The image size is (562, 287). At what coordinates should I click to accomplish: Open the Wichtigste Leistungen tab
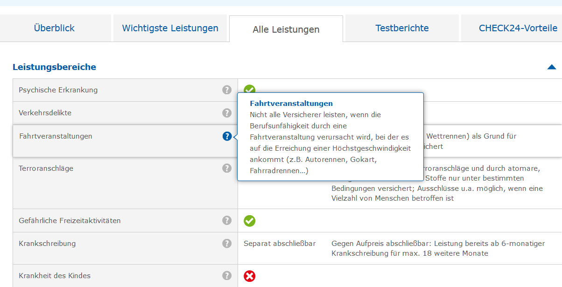pyautogui.click(x=170, y=28)
